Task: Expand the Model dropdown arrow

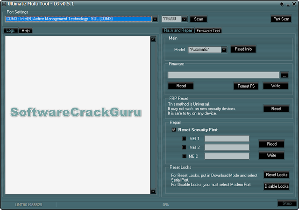Action: (x=224, y=50)
